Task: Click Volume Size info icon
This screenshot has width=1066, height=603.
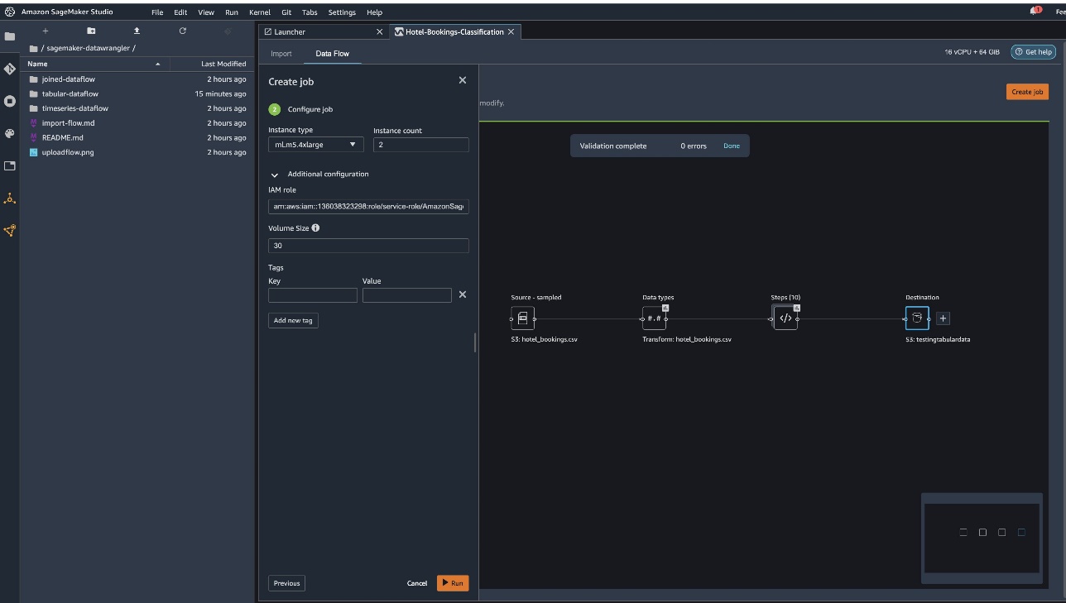Action: click(315, 228)
